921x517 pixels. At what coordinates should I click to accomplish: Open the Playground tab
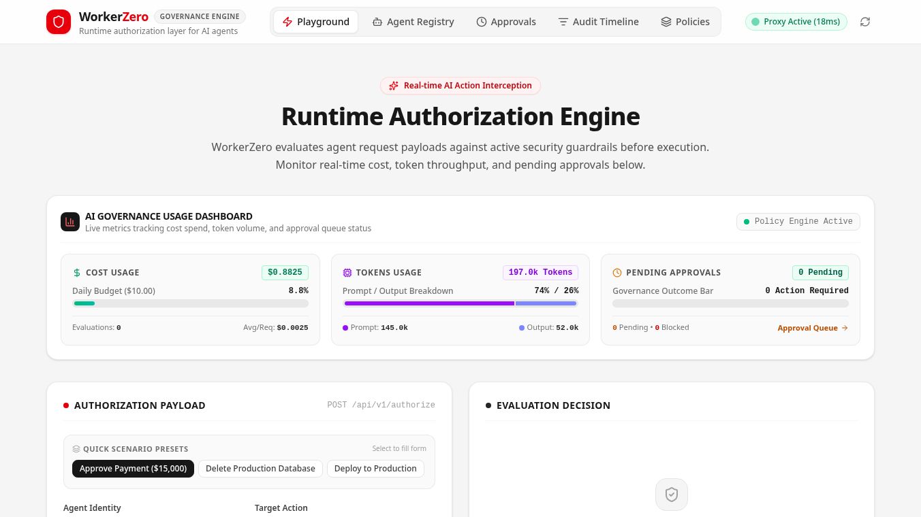(x=315, y=22)
